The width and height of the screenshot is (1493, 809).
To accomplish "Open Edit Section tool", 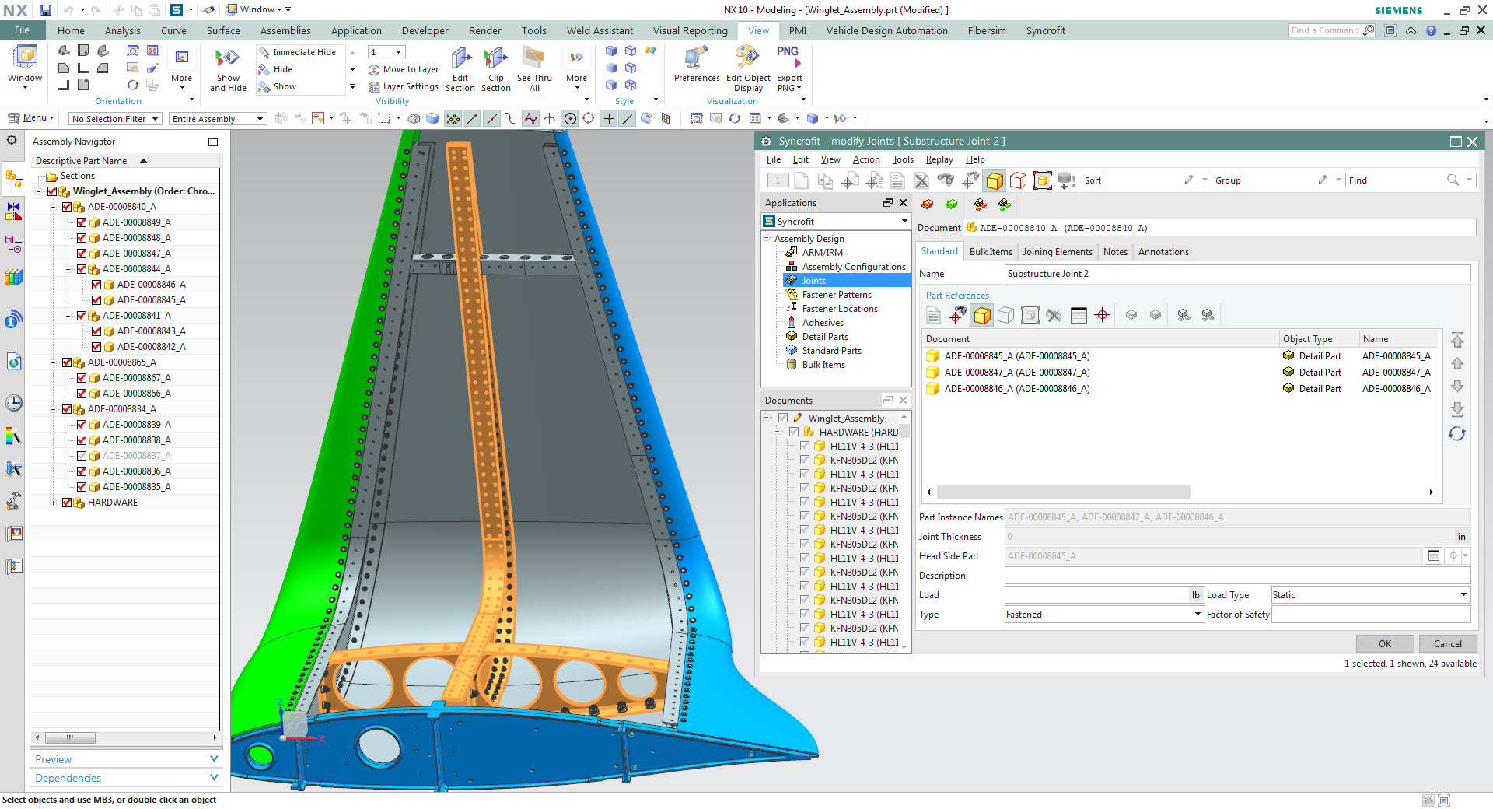I will click(x=460, y=69).
